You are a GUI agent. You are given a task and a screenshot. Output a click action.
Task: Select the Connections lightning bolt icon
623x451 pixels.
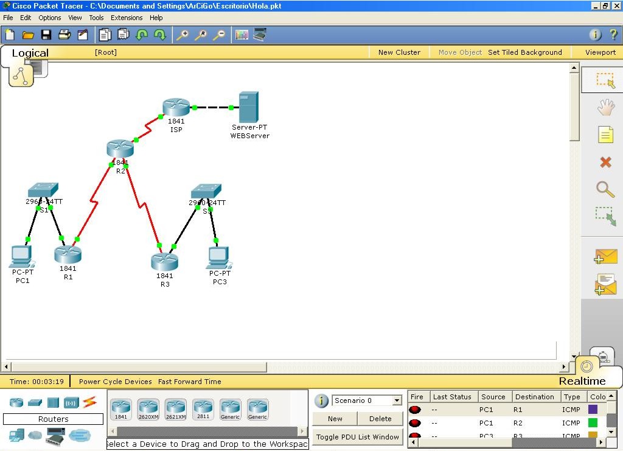(x=90, y=402)
